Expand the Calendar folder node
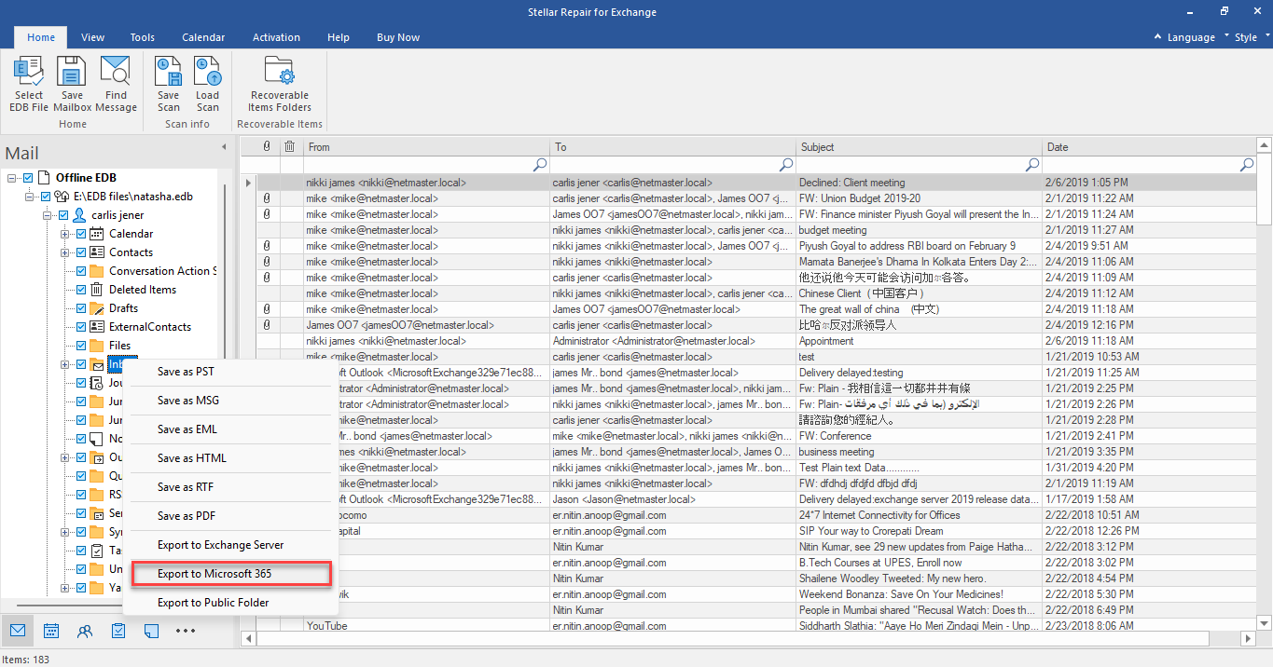The height and width of the screenshot is (667, 1273). [x=66, y=234]
